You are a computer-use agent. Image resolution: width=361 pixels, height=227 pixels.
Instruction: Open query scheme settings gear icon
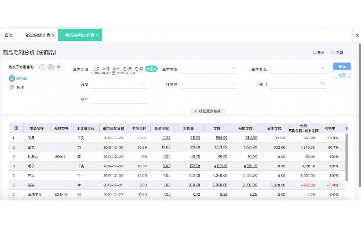(x=50, y=67)
